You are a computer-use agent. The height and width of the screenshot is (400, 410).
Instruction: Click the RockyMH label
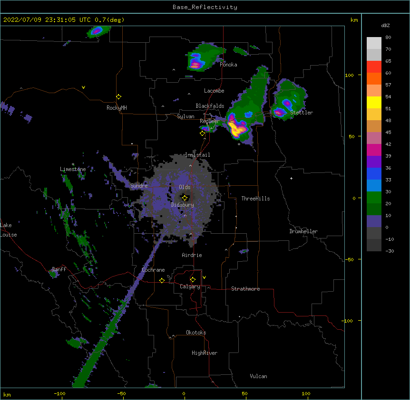click(x=117, y=108)
